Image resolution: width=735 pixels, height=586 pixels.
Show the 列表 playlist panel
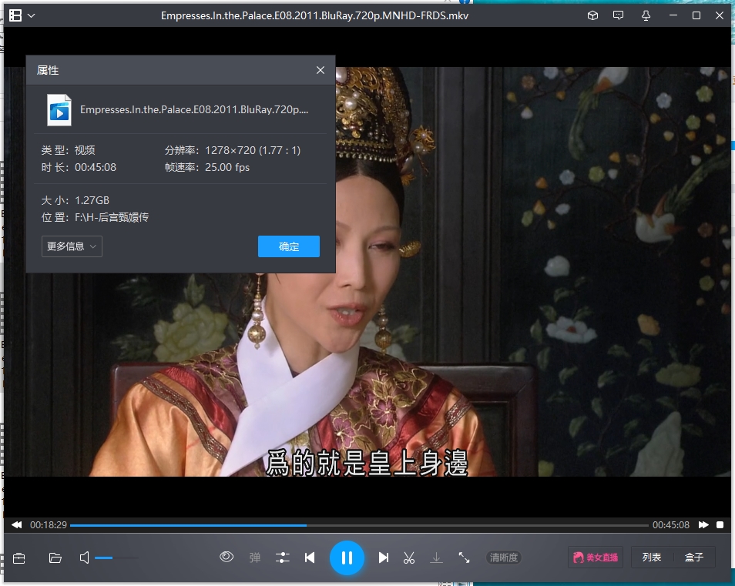pos(652,558)
